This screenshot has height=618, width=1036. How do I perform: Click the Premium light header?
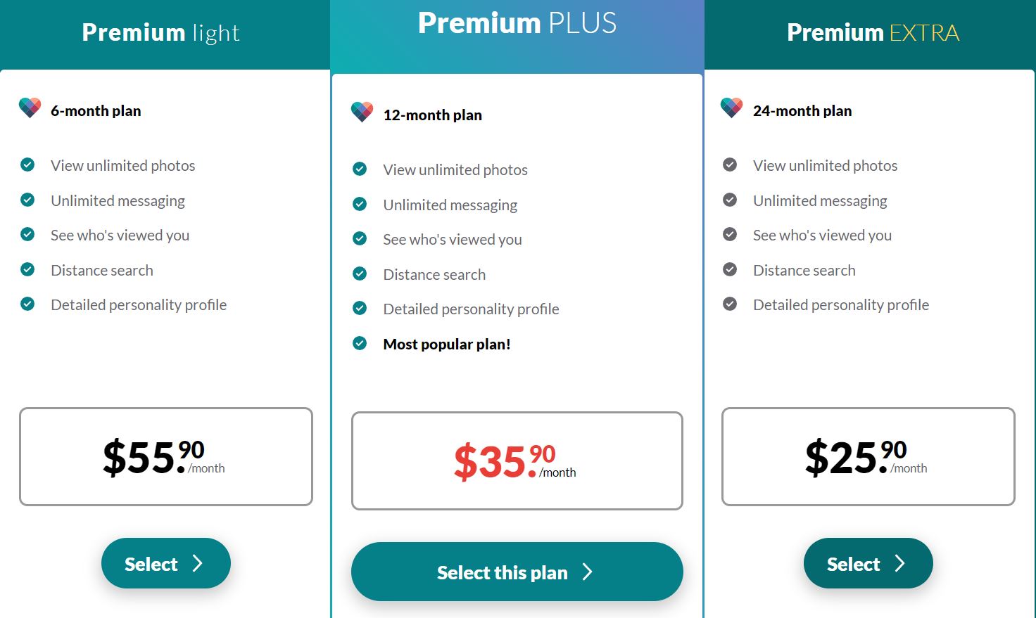[x=161, y=32]
